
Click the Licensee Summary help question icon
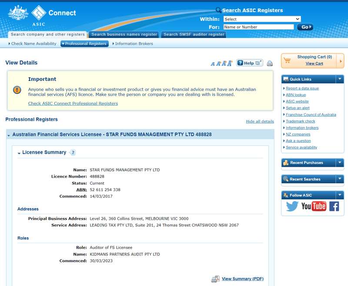click(x=72, y=152)
